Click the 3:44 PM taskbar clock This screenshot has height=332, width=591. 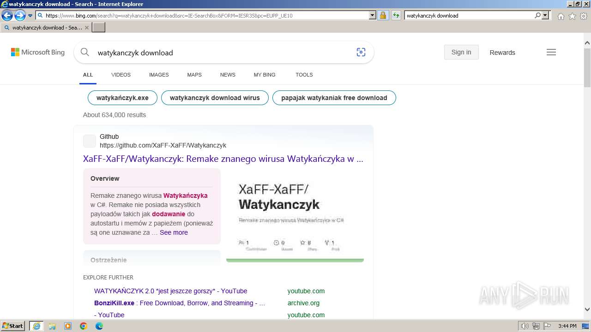(x=567, y=326)
